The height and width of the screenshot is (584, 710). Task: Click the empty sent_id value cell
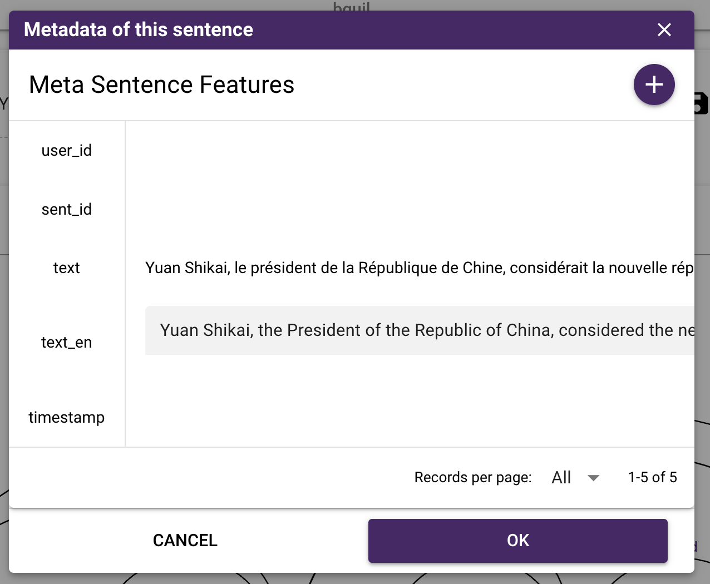click(x=410, y=210)
